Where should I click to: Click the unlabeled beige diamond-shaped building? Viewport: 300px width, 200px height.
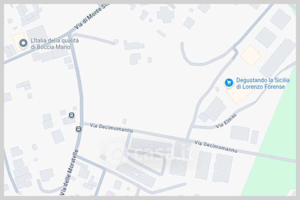click(x=250, y=56)
